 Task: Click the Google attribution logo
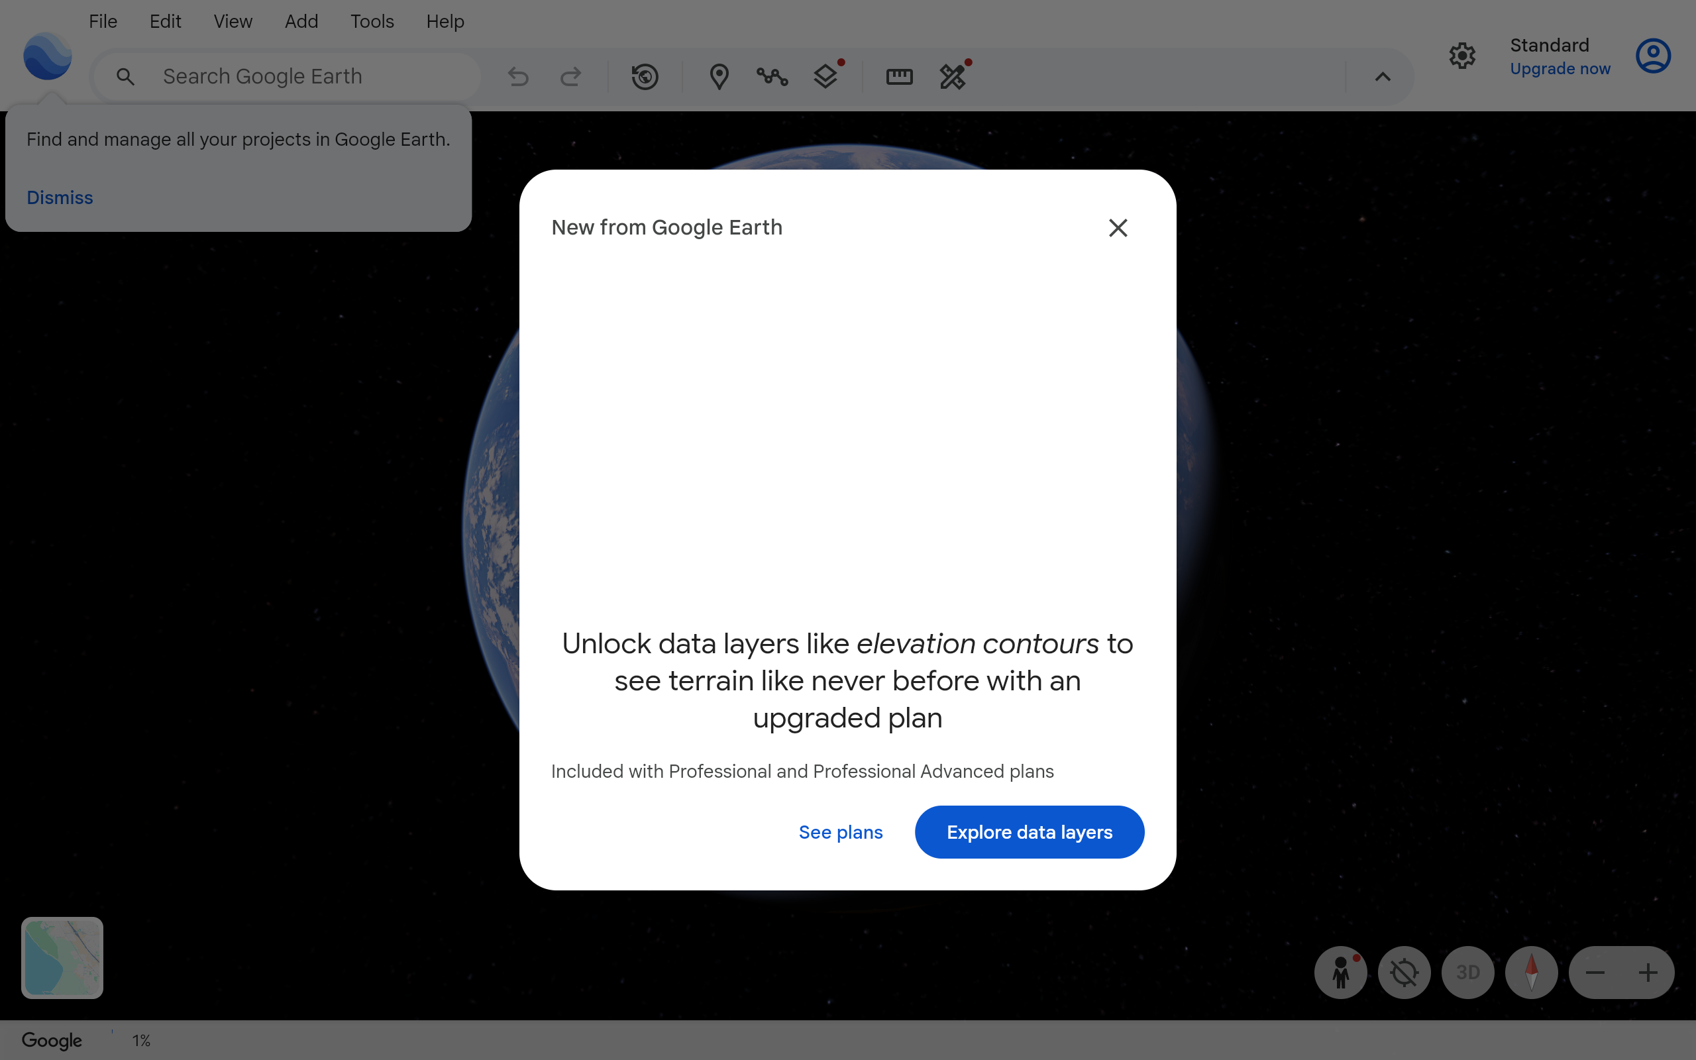click(x=52, y=1040)
